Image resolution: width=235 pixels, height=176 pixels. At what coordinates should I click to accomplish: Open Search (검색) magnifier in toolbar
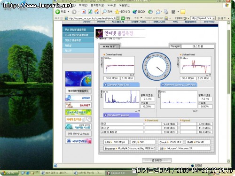tap(107, 12)
